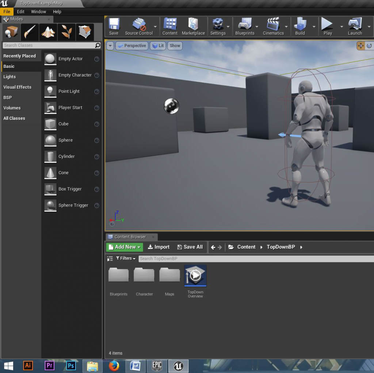The height and width of the screenshot is (373, 374).
Task: Toggle the sources panel in Content Browser
Action: tap(110, 259)
